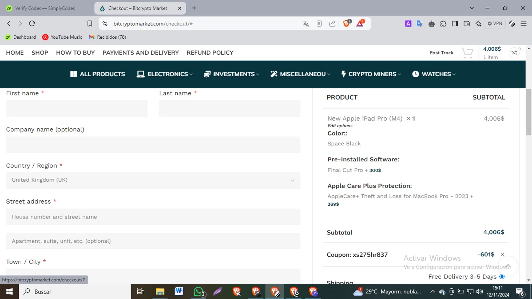Open File Explorer from the taskbar
532x299 pixels.
160,292
